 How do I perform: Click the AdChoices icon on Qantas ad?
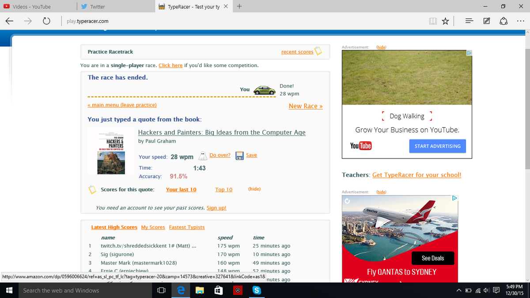coord(455,198)
